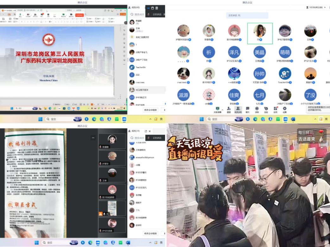Start recording with the 录制 icon
330x247 pixels.
[257, 109]
